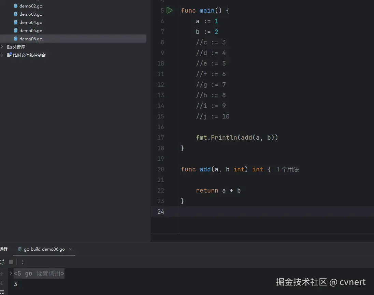Image resolution: width=374 pixels, height=295 pixels.
Task: Click the Go icon in the run tab
Action: pyautogui.click(x=20, y=249)
